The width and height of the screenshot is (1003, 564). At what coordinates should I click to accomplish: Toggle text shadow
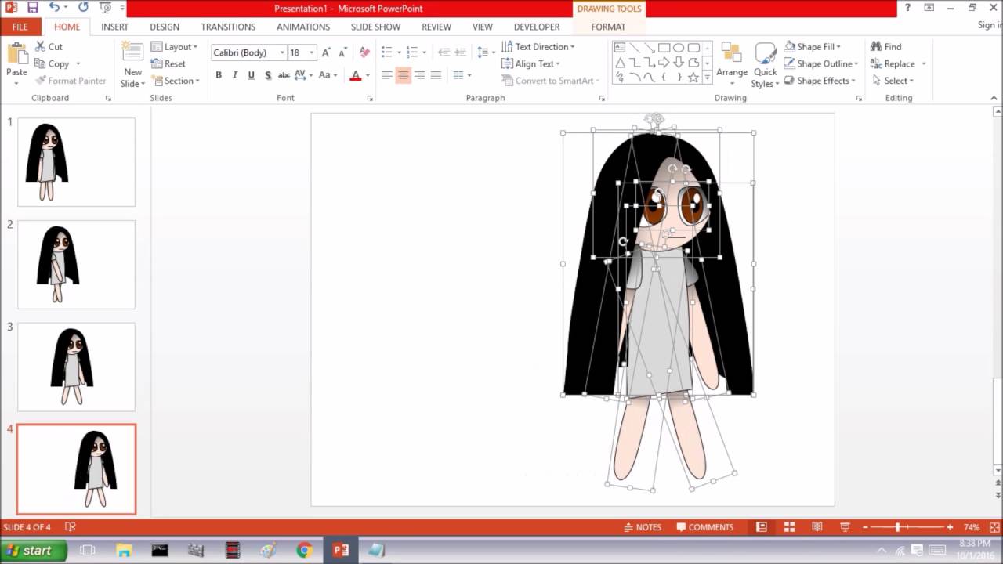[x=268, y=75]
